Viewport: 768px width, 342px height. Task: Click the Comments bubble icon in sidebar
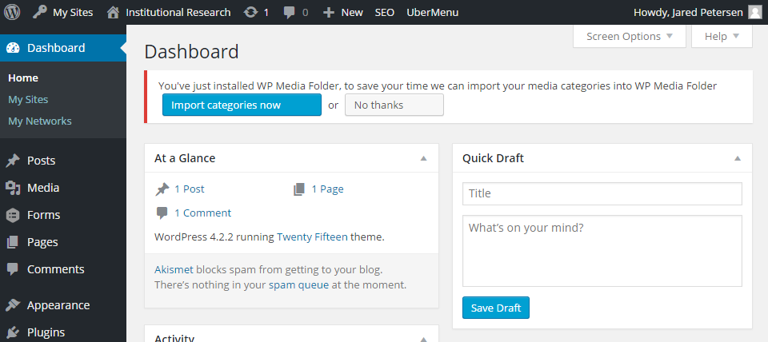(14, 269)
